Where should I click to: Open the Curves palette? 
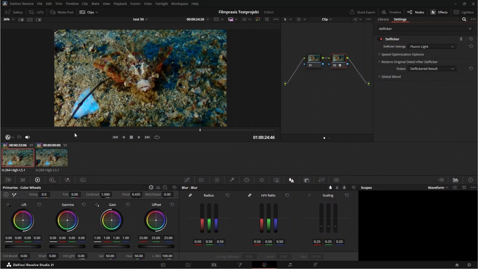(x=187, y=180)
